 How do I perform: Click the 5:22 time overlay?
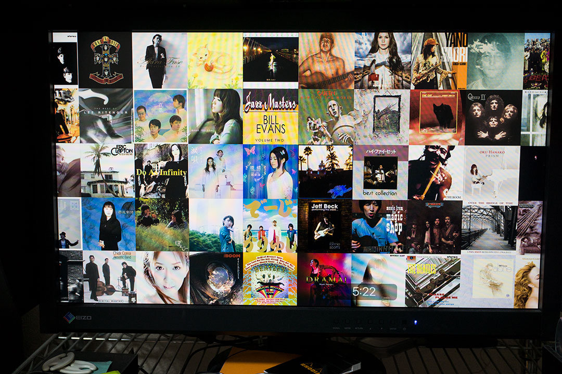[374, 292]
